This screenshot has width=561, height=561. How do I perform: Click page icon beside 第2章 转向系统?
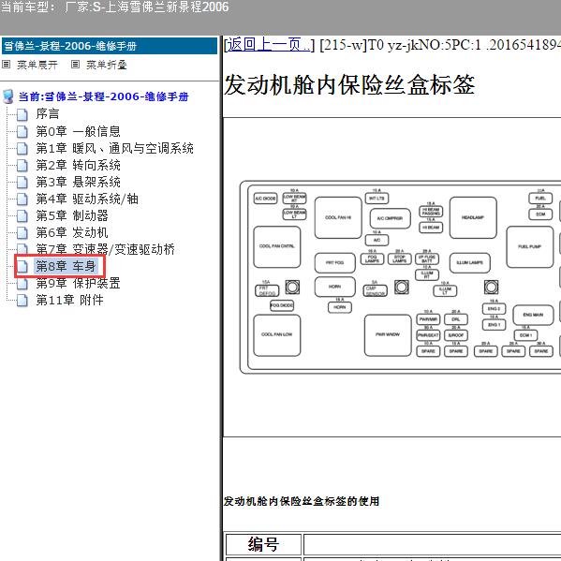point(22,165)
